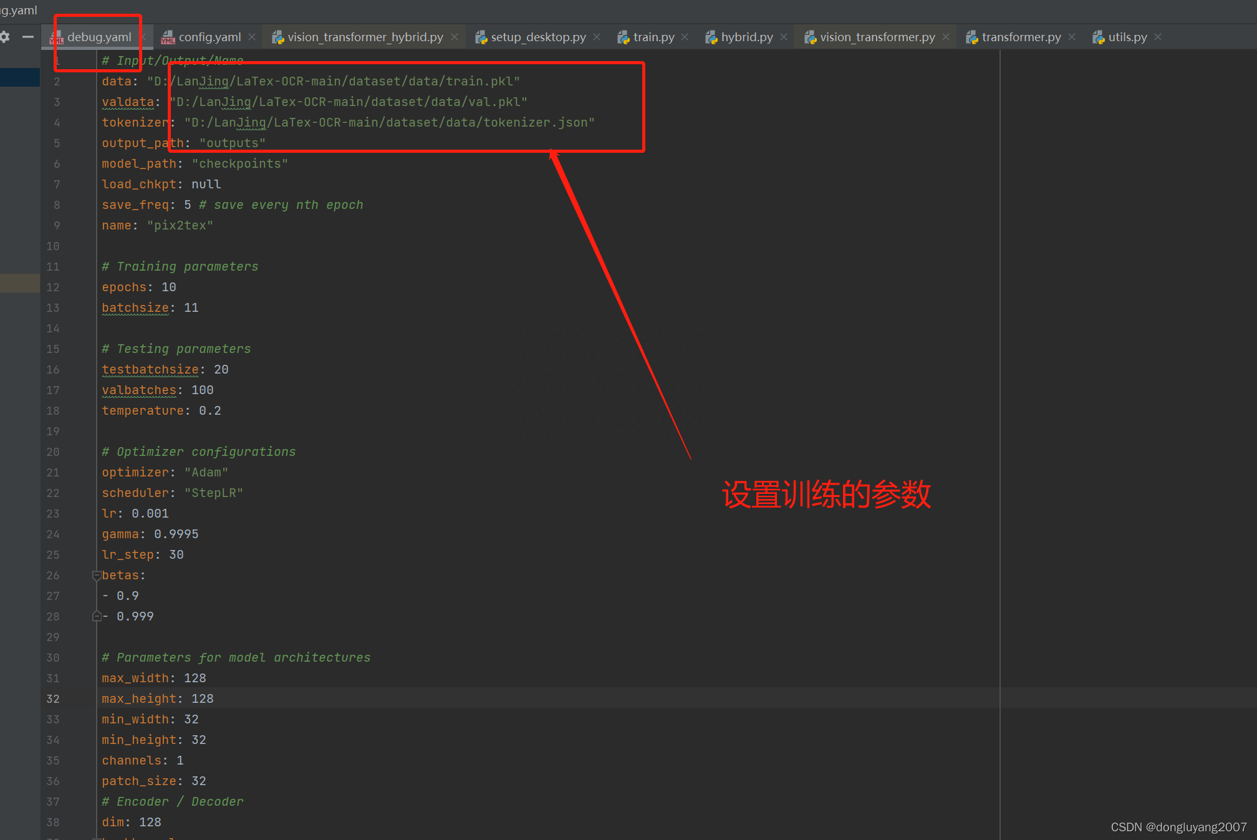Click the "Adam" optimizer value

pos(206,473)
